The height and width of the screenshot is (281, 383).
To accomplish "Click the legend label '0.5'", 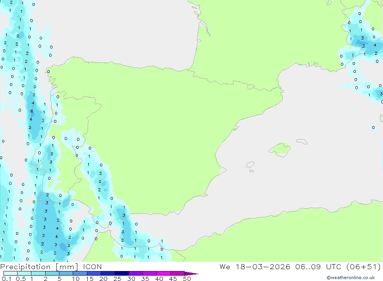I will [x=21, y=279].
